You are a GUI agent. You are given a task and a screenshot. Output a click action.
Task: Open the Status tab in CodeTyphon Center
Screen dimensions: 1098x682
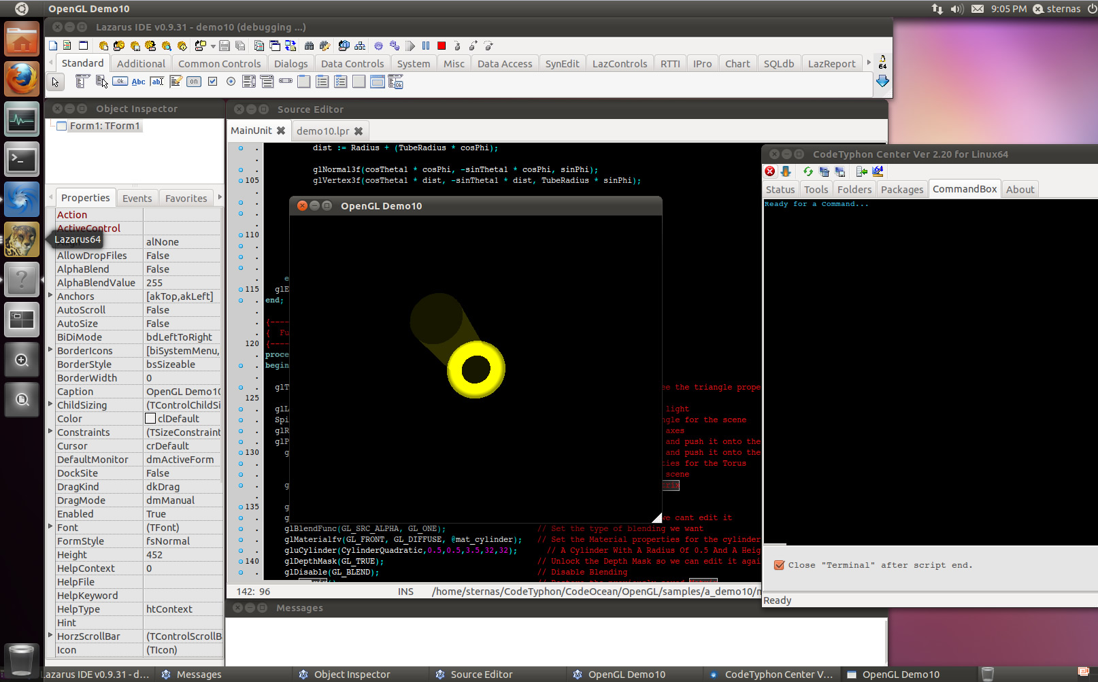780,190
